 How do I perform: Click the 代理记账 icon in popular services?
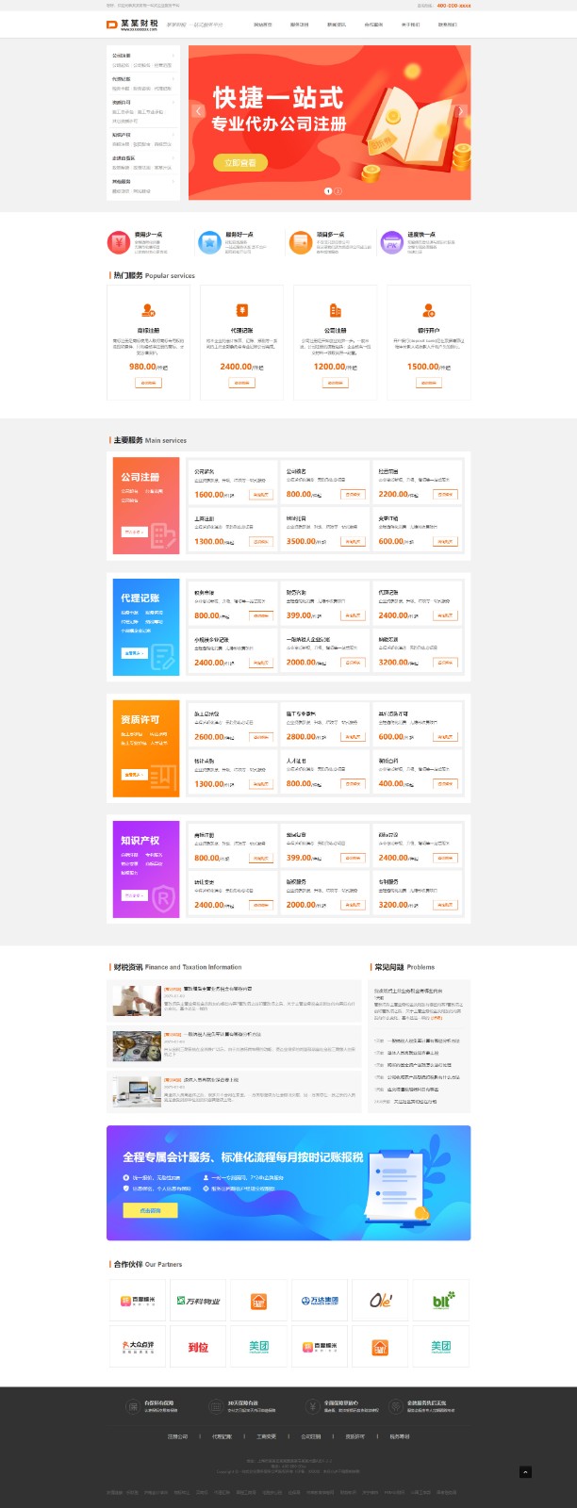[241, 310]
